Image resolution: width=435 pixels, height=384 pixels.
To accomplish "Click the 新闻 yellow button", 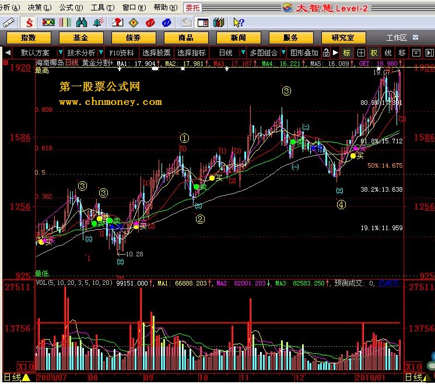I will pyautogui.click(x=238, y=38).
